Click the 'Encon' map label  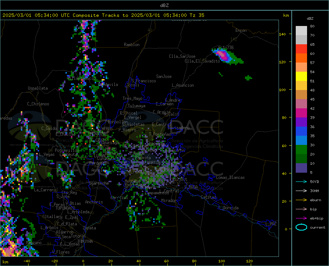click(241, 30)
